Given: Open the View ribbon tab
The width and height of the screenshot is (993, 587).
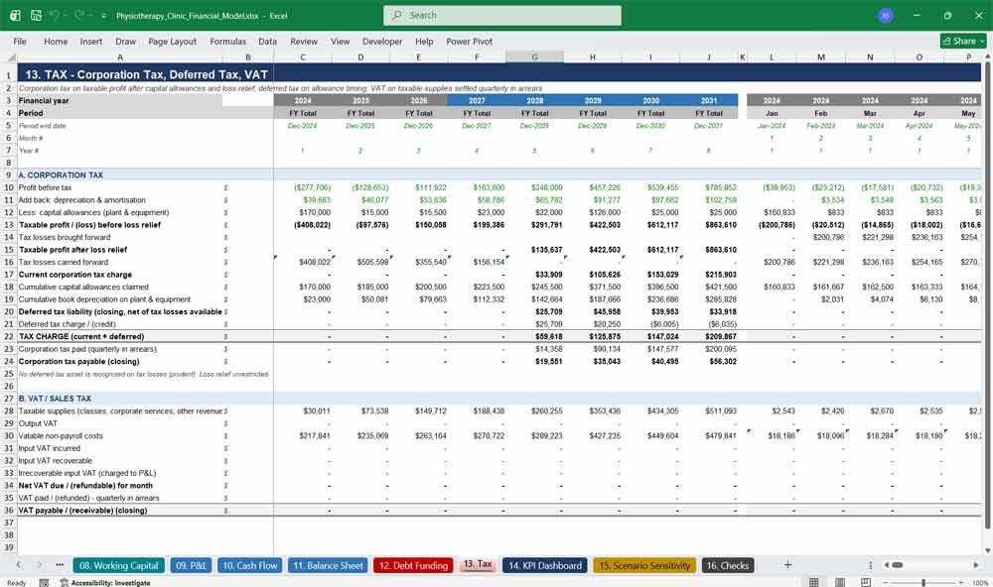Looking at the screenshot, I should click(340, 41).
